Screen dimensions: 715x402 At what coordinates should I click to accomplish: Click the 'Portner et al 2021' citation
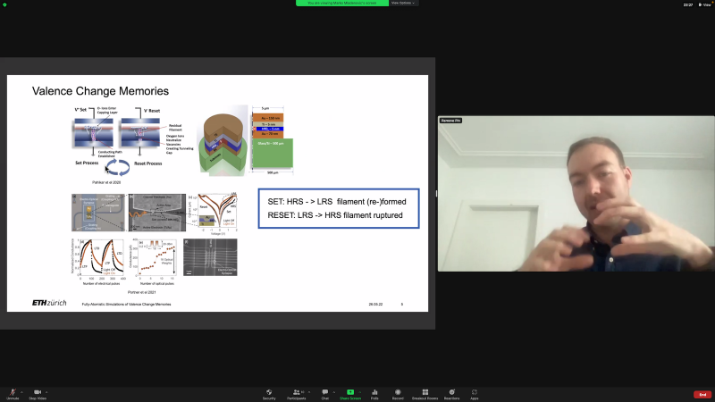click(141, 292)
